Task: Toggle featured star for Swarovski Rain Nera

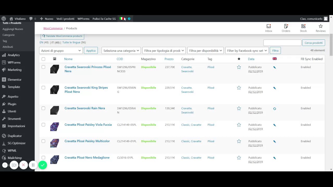Action: pos(239,108)
